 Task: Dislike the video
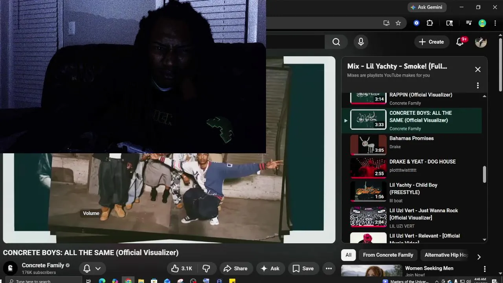point(206,268)
